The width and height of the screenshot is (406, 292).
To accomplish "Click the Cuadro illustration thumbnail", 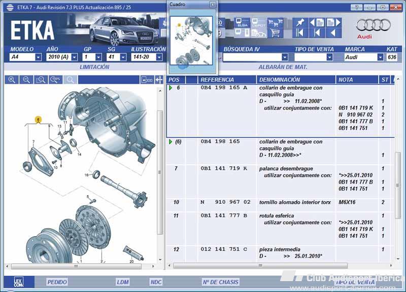I will (191, 42).
